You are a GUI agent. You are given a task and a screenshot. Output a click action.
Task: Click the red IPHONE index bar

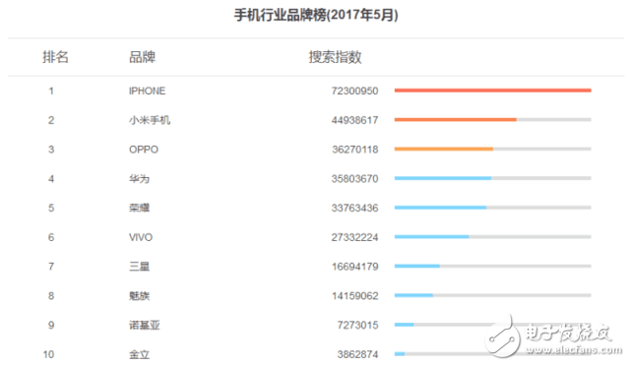tap(492, 91)
